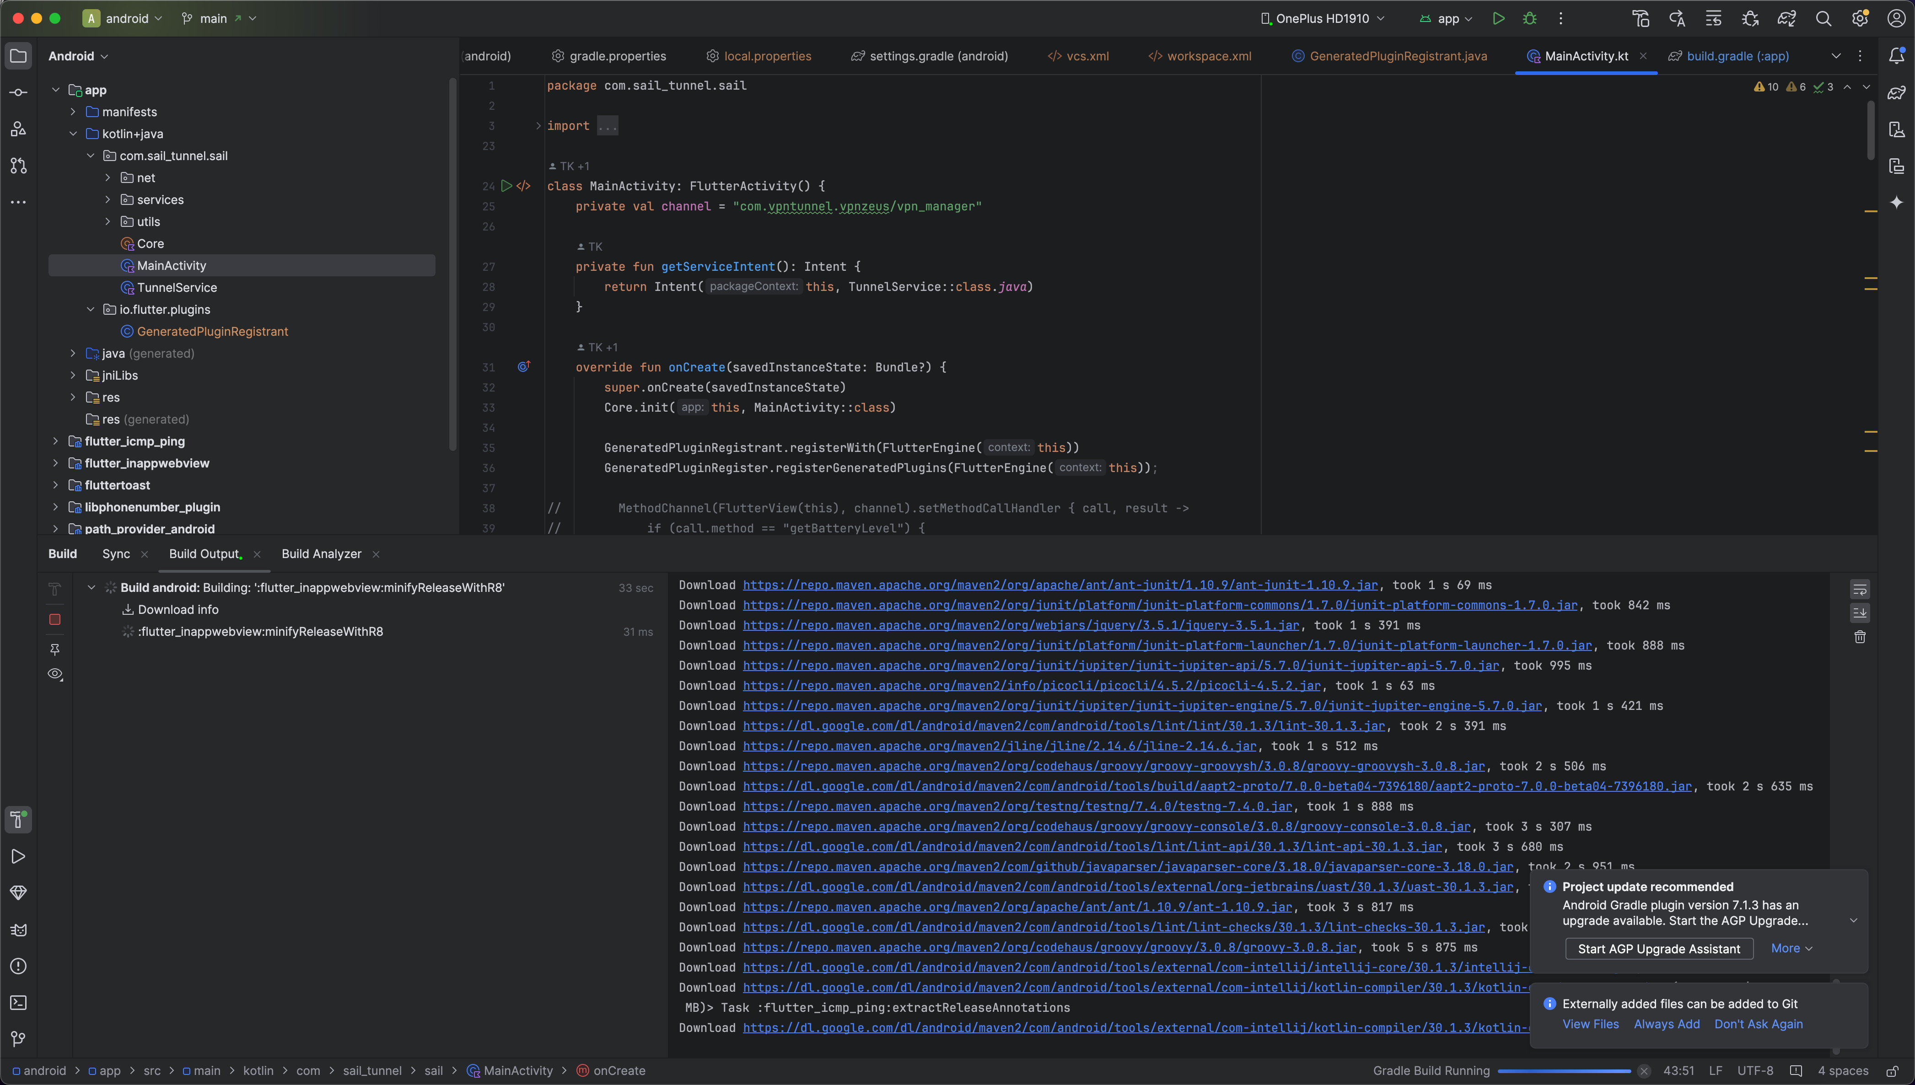1915x1085 pixels.
Task: Open the Notifications bell icon
Action: [x=1896, y=56]
